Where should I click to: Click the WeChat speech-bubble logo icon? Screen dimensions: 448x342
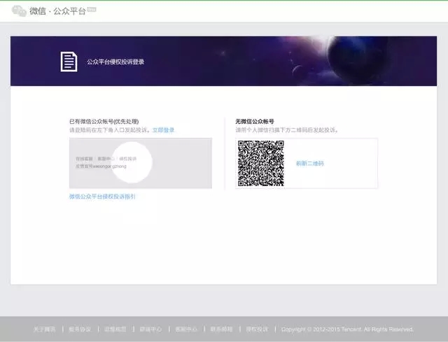pyautogui.click(x=19, y=11)
